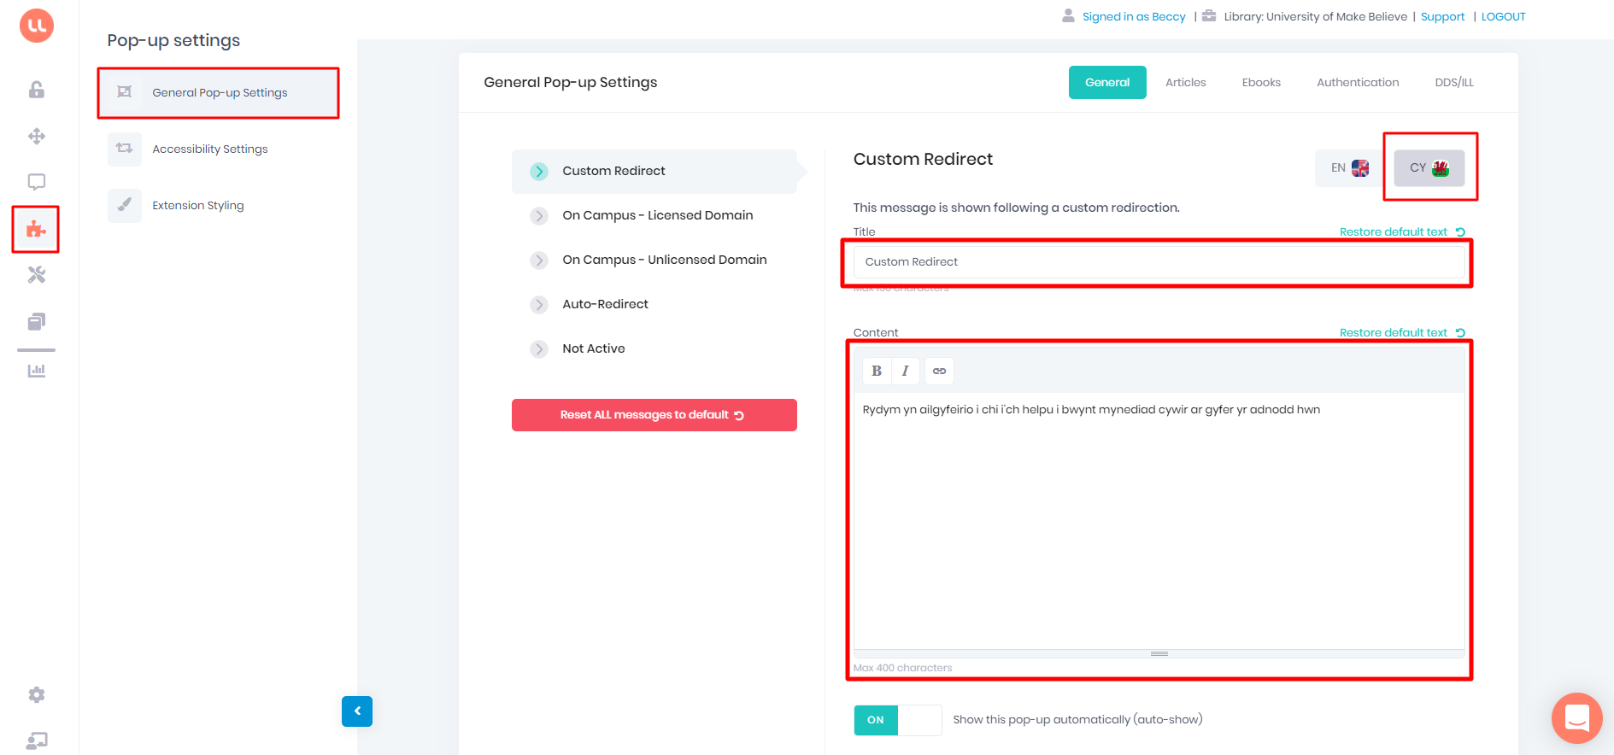Restore default text for Content
Viewport: 1614px width, 755px height.
(1402, 333)
